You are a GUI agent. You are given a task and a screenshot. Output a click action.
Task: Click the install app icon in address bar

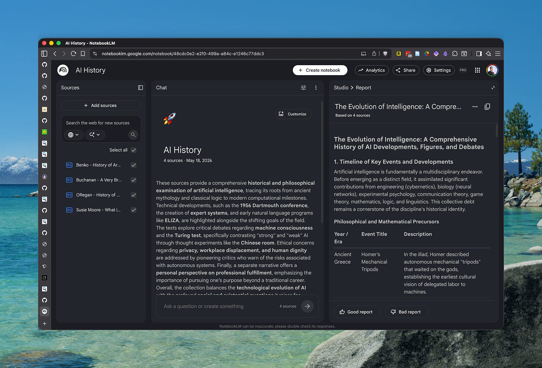364,54
